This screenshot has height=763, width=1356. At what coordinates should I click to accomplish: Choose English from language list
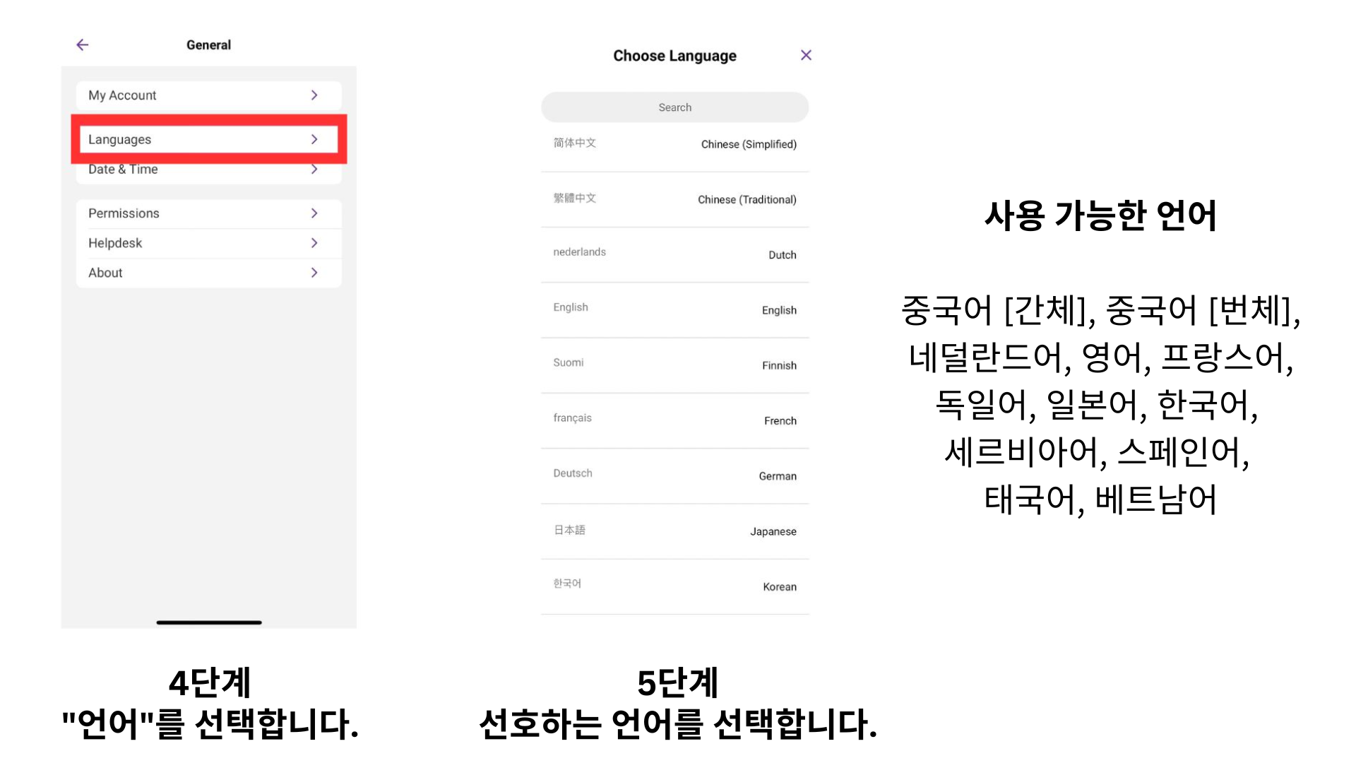coord(674,309)
